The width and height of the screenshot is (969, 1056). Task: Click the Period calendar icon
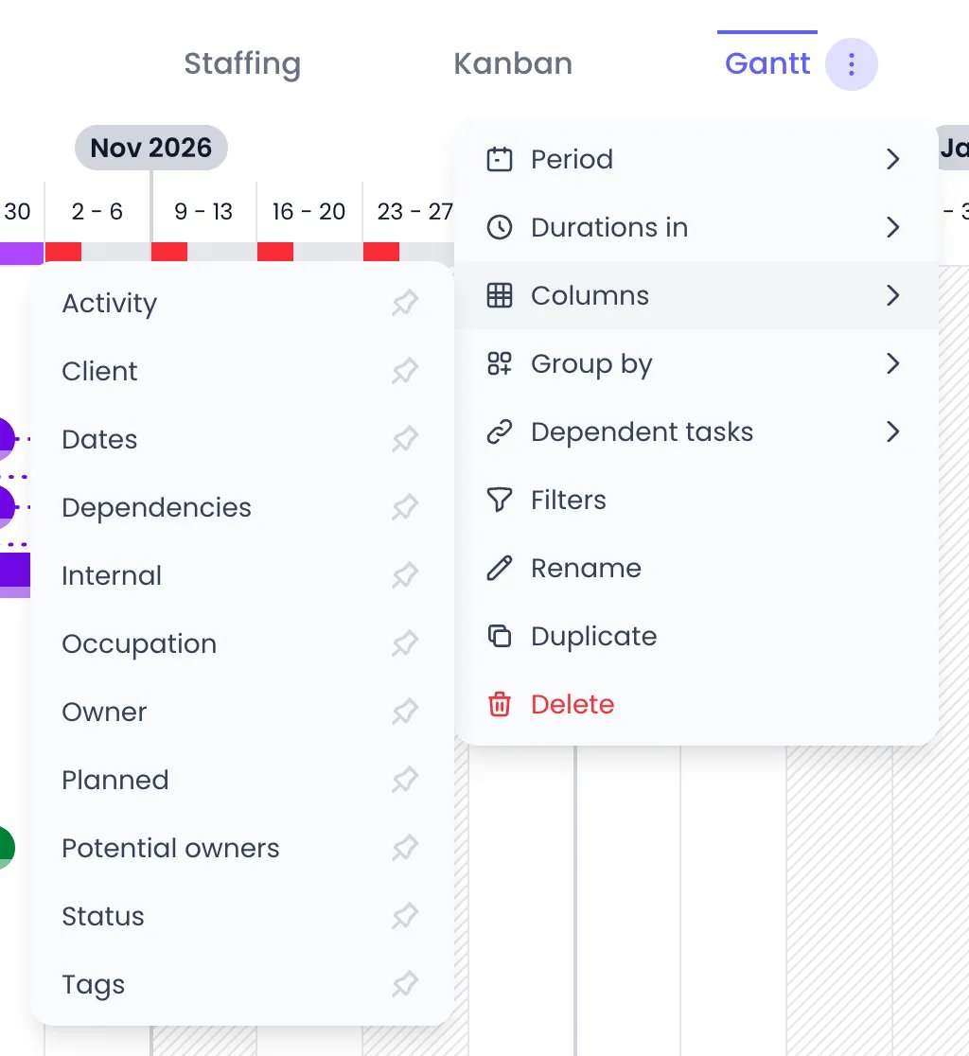[499, 160]
